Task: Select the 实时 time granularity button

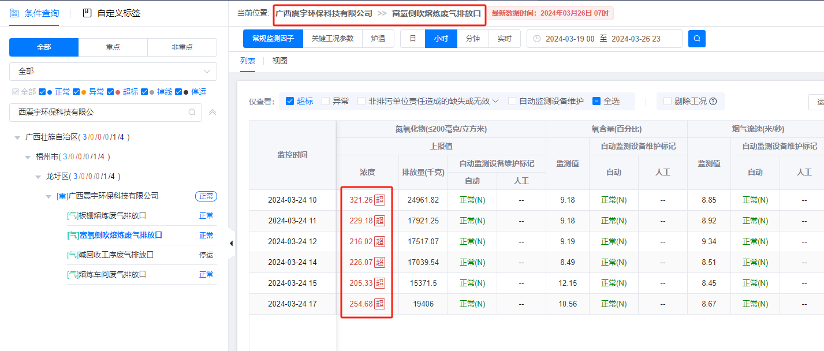Action: pos(505,39)
